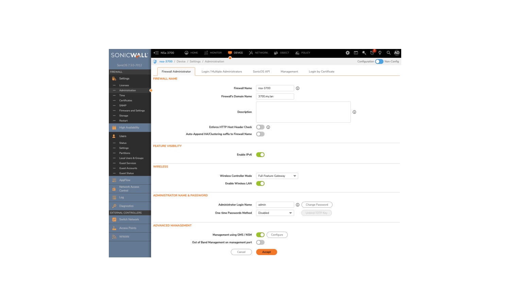Open the Wireless Controller Mode dropdown
Screen dimensions: 510x306
[276, 176]
